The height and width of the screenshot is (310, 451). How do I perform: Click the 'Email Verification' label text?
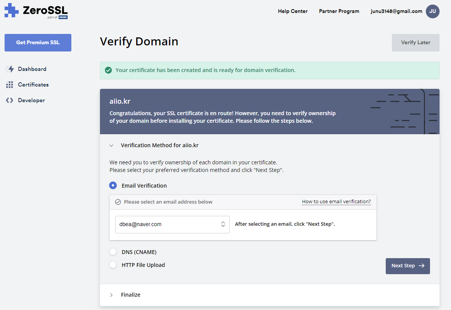(x=144, y=186)
